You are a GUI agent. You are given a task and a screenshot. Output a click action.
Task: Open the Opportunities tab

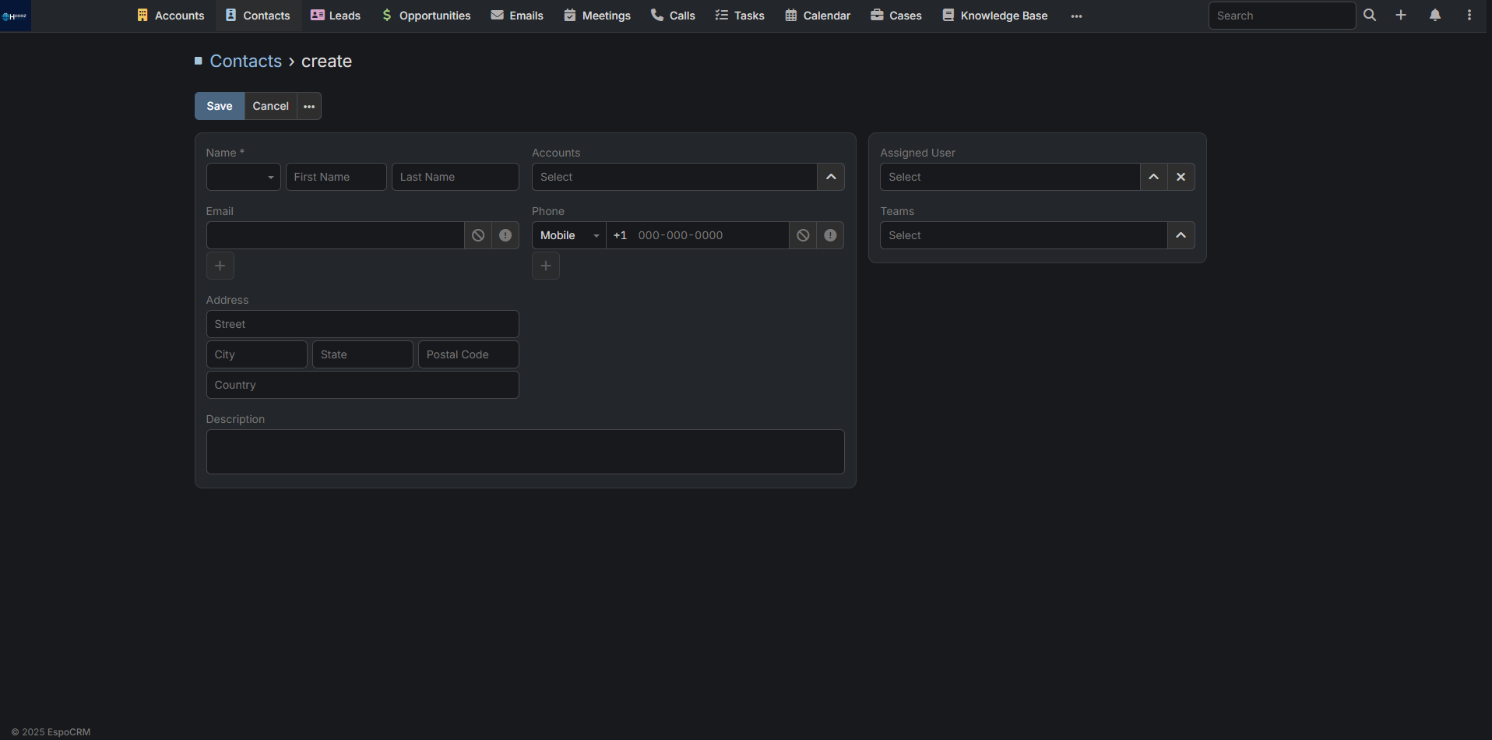point(426,16)
